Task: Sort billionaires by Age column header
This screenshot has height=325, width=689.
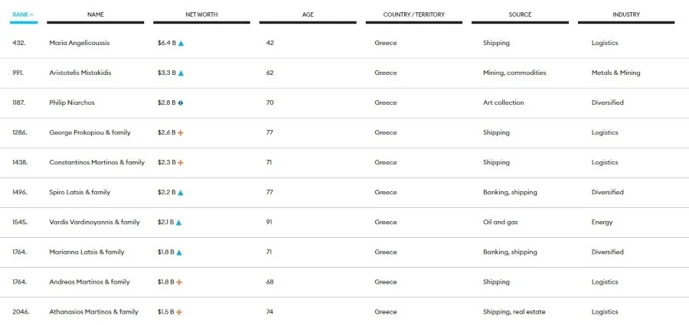Action: click(308, 15)
